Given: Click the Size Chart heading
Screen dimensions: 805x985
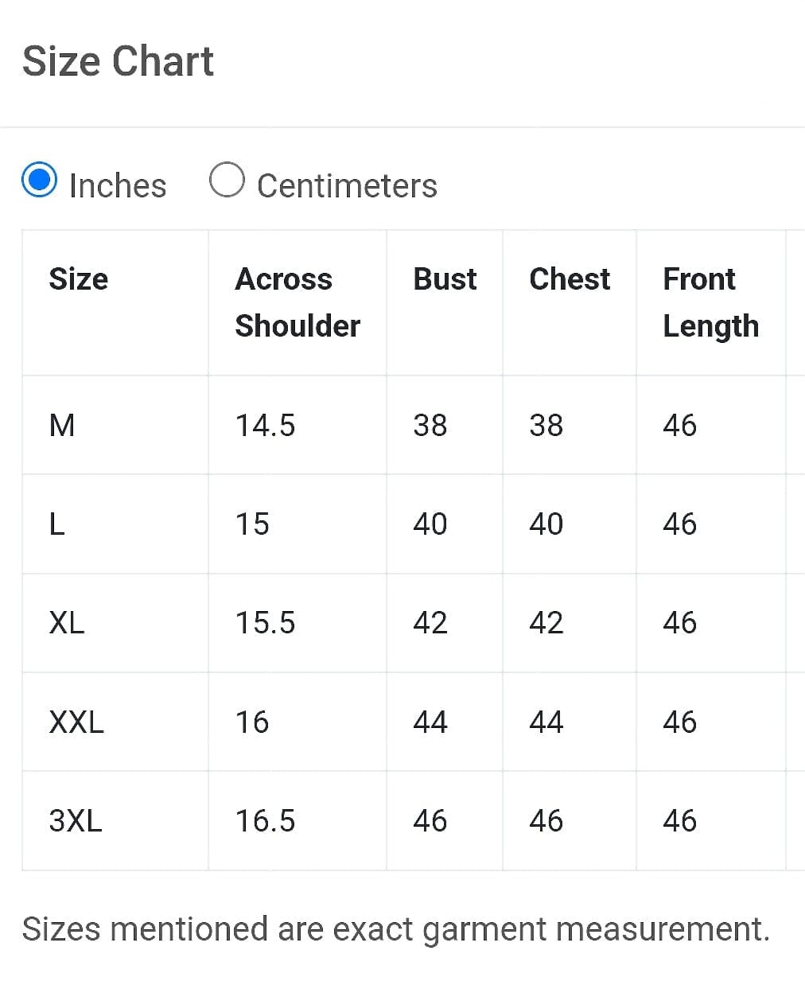Looking at the screenshot, I should (118, 61).
